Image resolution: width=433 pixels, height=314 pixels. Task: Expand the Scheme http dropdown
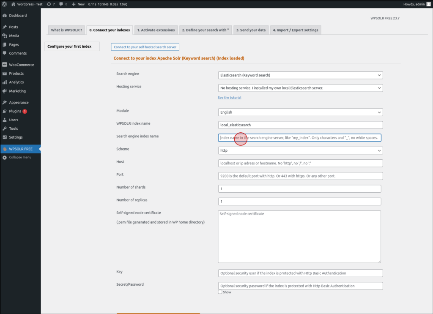point(301,150)
